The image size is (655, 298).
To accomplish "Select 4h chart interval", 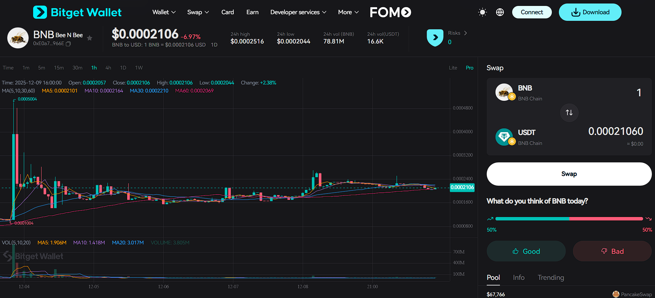I will point(108,68).
